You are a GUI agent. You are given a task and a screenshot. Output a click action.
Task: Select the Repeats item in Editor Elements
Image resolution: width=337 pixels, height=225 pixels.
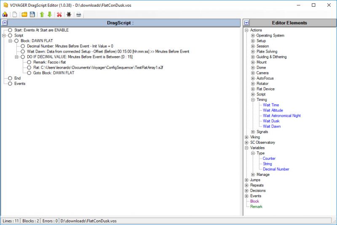[257, 185]
